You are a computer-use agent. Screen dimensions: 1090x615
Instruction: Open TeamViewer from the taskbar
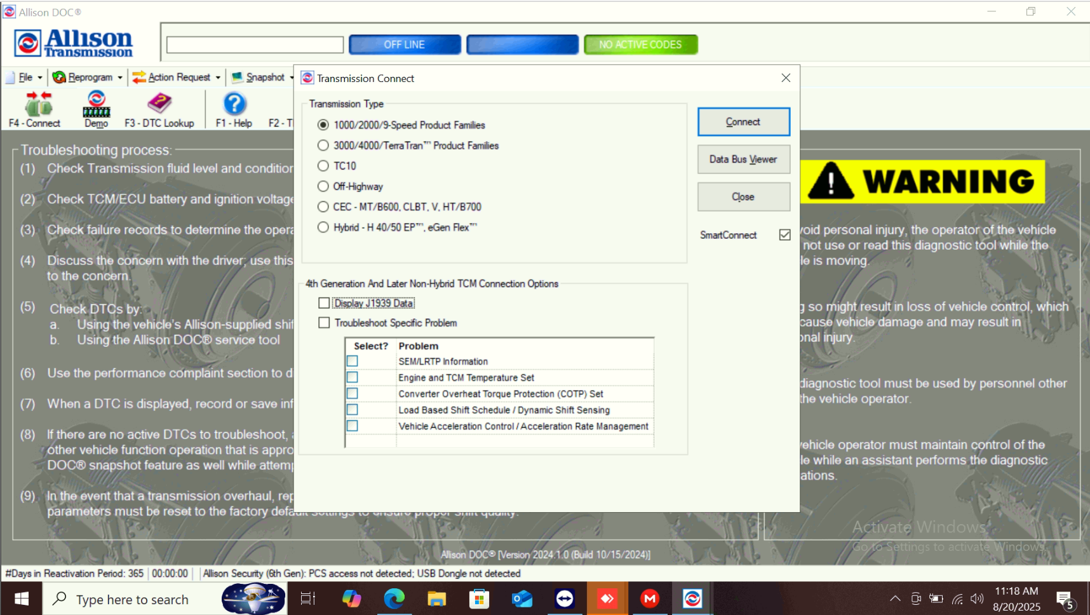tap(564, 599)
